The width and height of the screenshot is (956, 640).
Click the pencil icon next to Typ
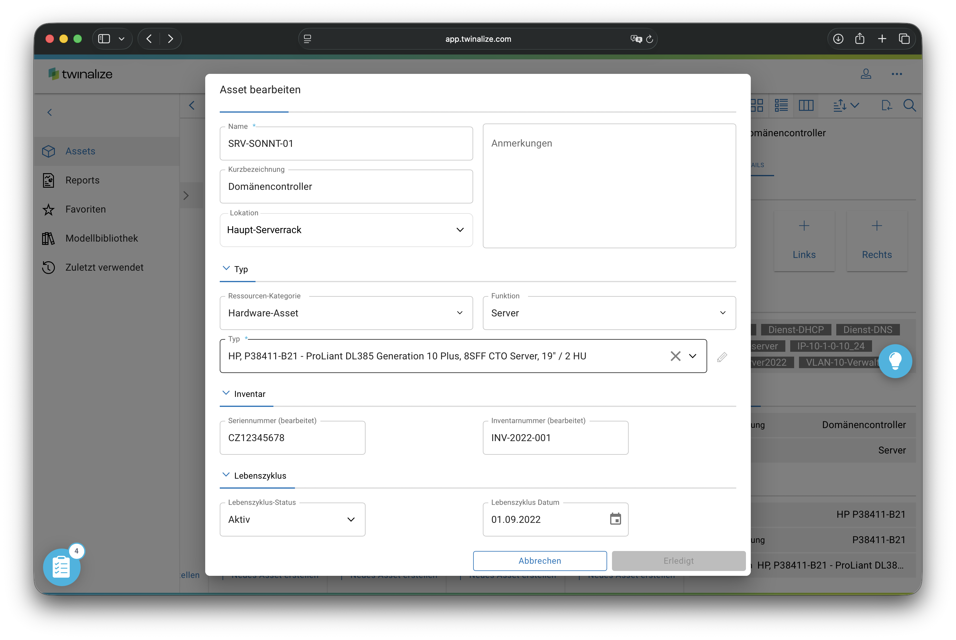722,357
